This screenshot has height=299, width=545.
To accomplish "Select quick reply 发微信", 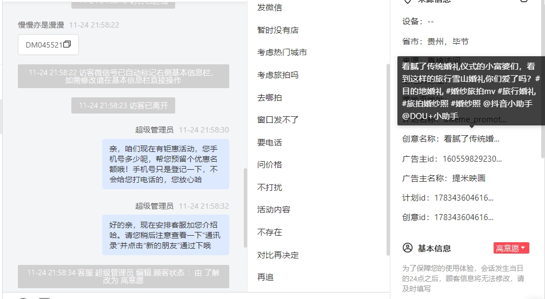I will (x=269, y=8).
